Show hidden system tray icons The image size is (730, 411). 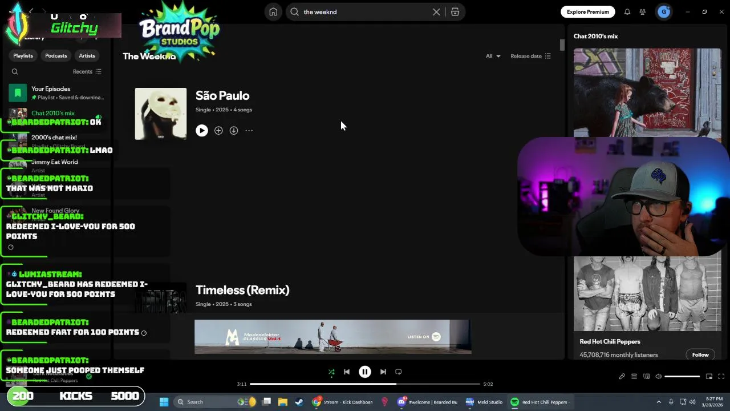pos(659,402)
